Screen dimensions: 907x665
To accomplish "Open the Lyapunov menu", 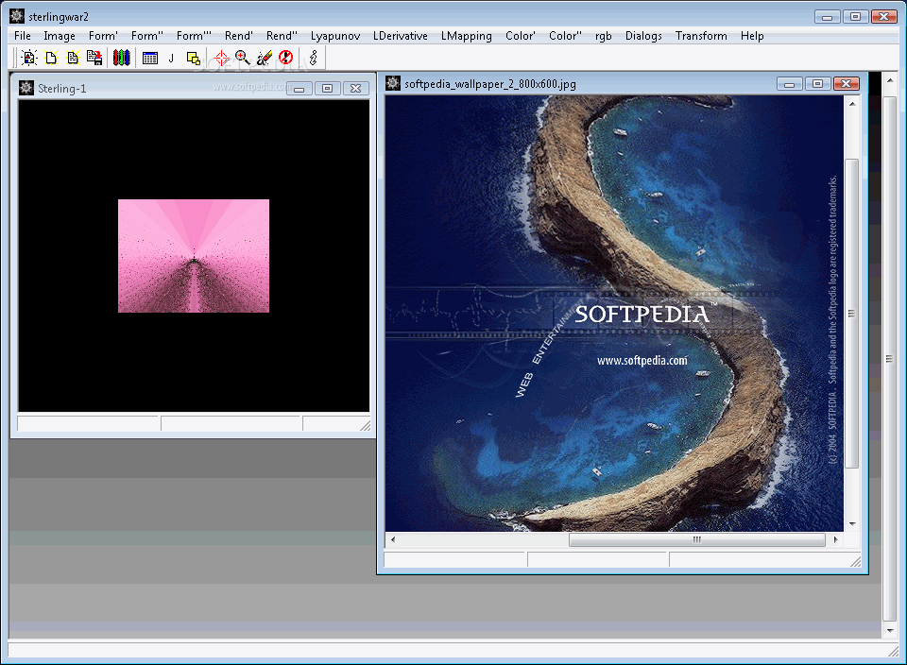I will 335,36.
